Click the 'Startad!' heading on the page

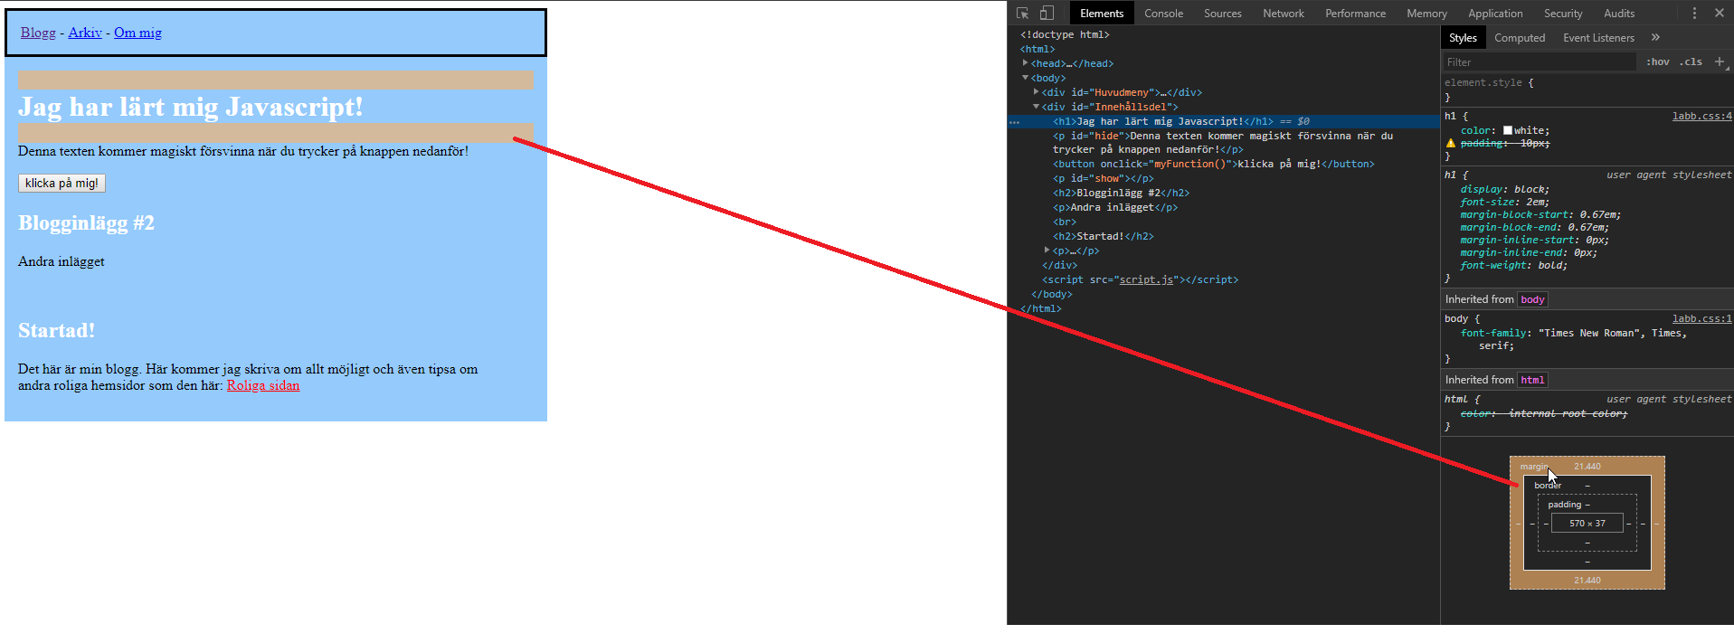56,330
